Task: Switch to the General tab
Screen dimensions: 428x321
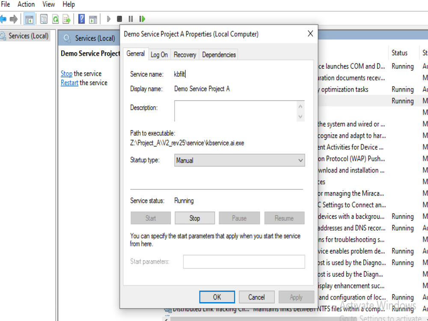Action: pyautogui.click(x=135, y=54)
